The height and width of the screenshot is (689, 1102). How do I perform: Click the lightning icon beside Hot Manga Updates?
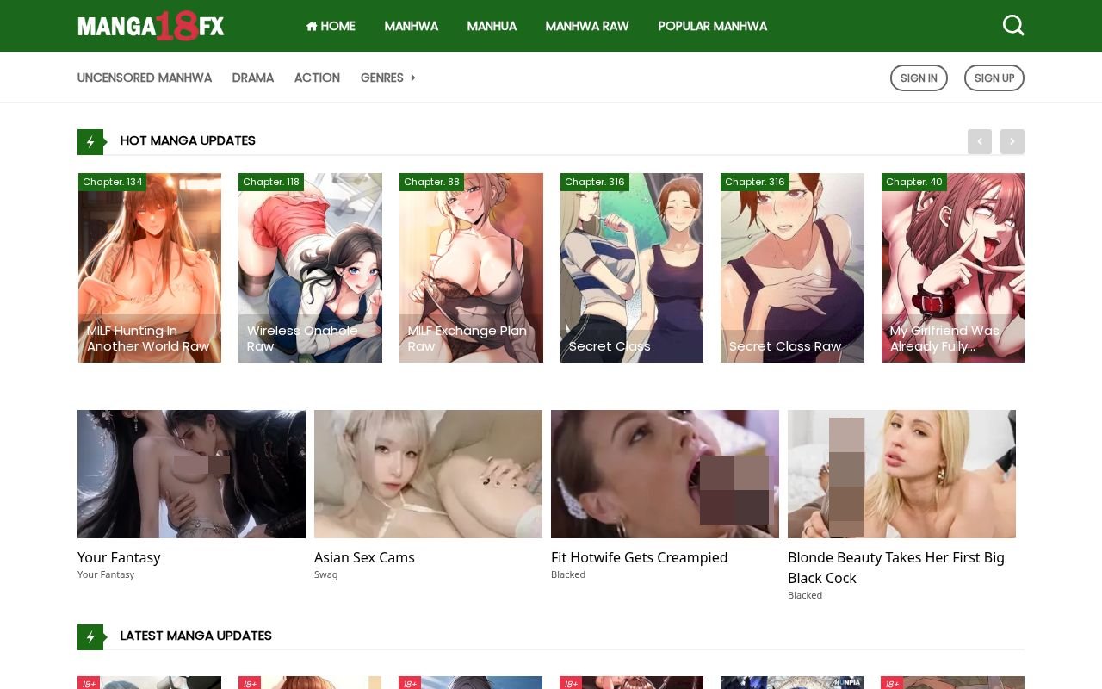[90, 141]
